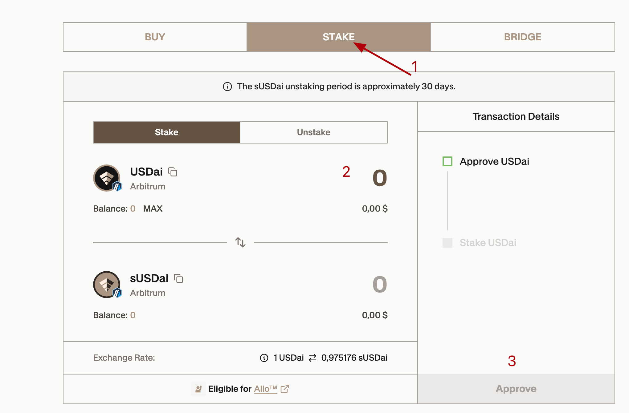The width and height of the screenshot is (629, 413).
Task: Toggle the Approve USDai step checkbox
Action: (x=447, y=161)
